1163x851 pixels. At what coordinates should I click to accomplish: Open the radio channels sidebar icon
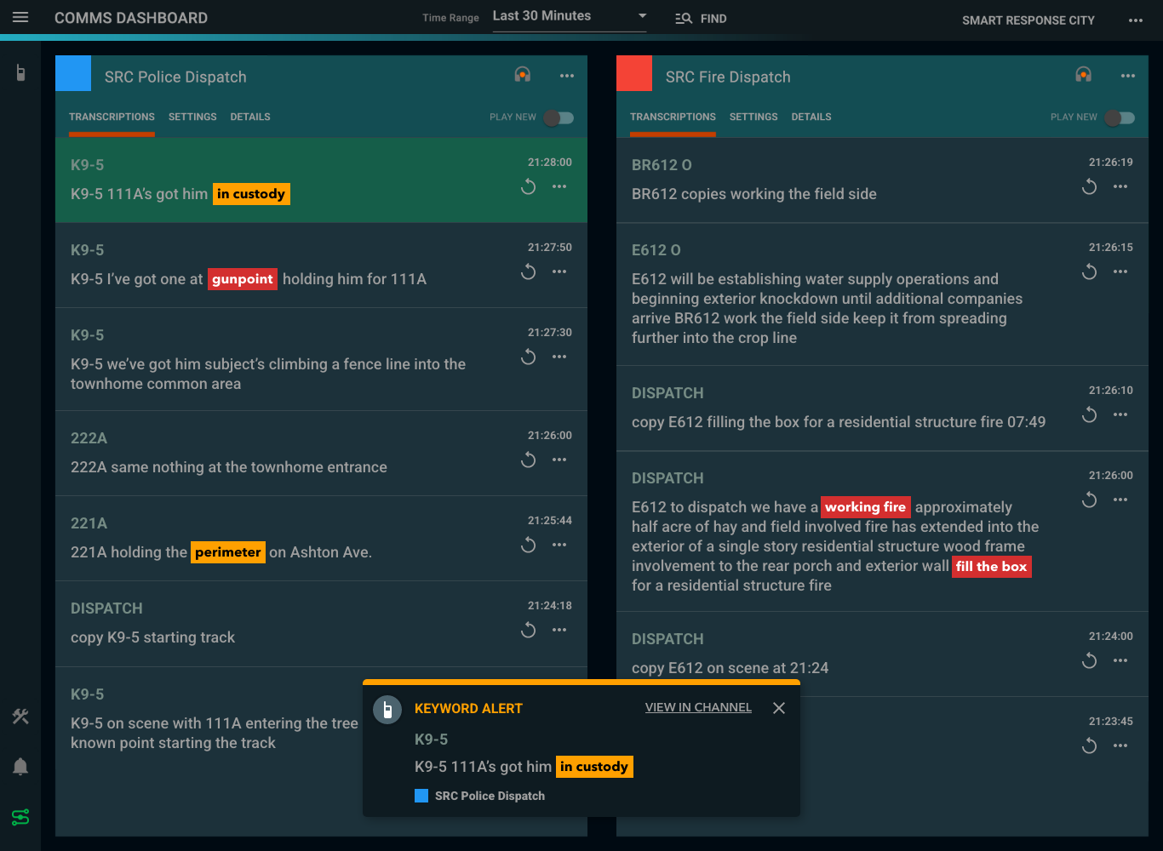(20, 73)
